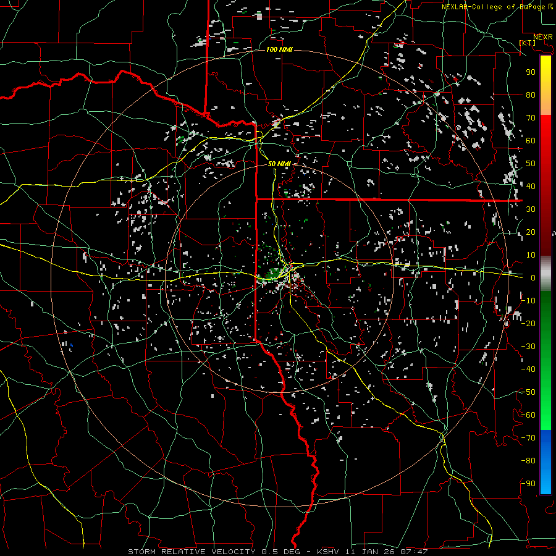Select the 0 value on the velocity scale
The height and width of the screenshot is (556, 556).
[x=533, y=277]
